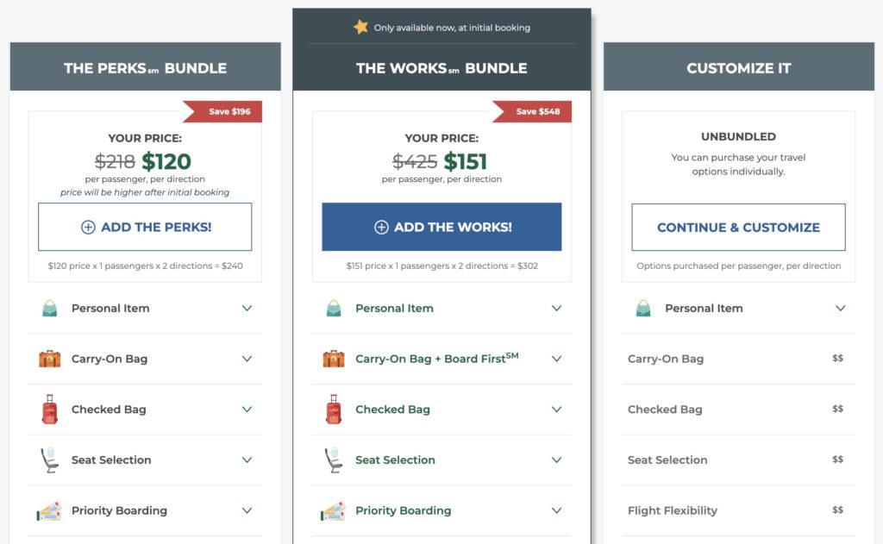The image size is (883, 544).
Task: Click the Continue & Customize button
Action: click(738, 228)
